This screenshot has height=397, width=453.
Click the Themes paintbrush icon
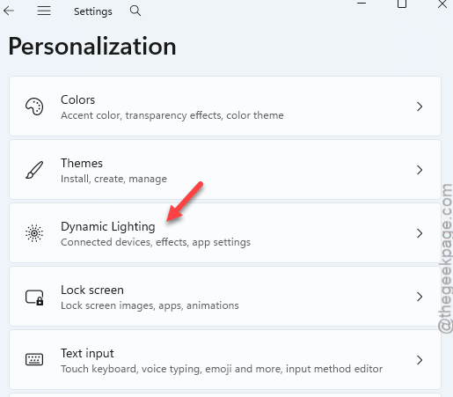[x=34, y=170]
